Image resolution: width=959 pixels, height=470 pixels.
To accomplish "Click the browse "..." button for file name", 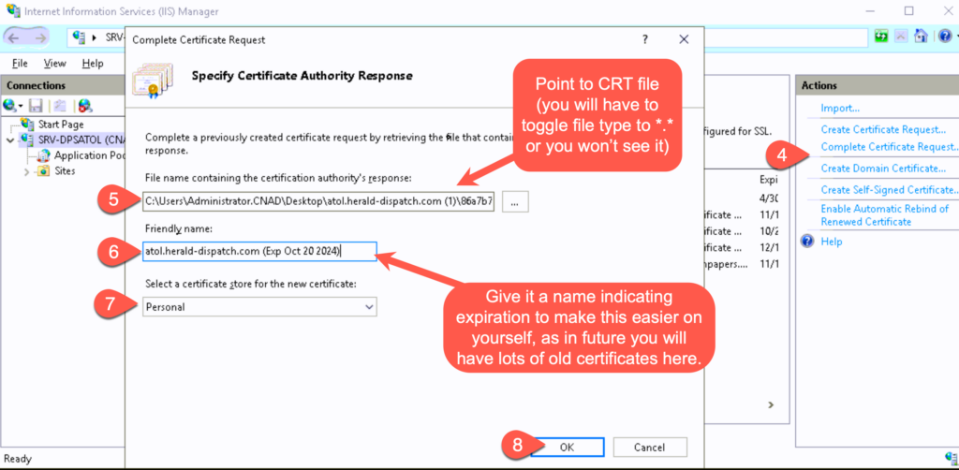I will [x=518, y=199].
